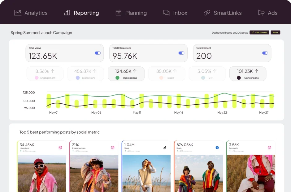The width and height of the screenshot is (291, 192).
Task: Click the pink Engagement color dot
Action: tap(37, 78)
